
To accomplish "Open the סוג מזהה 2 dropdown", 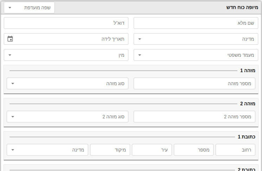I will 68,117.
